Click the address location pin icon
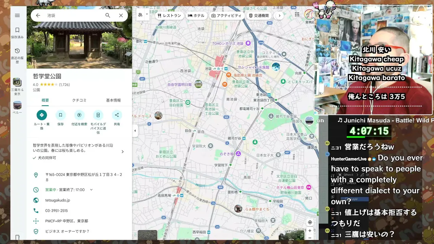The image size is (434, 244). click(36, 175)
